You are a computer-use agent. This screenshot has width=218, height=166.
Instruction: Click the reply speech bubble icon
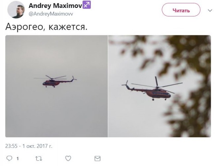[9, 158]
